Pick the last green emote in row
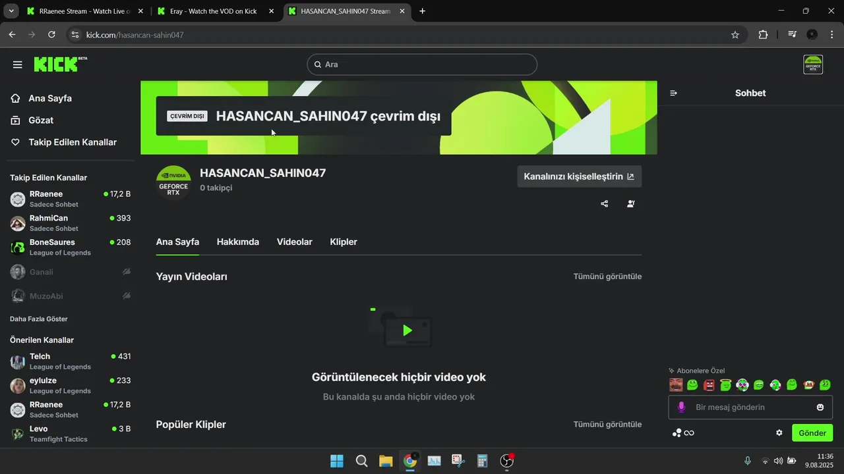The image size is (844, 474). coord(825,385)
